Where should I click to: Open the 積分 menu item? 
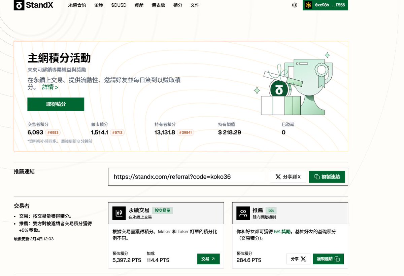(x=178, y=5)
